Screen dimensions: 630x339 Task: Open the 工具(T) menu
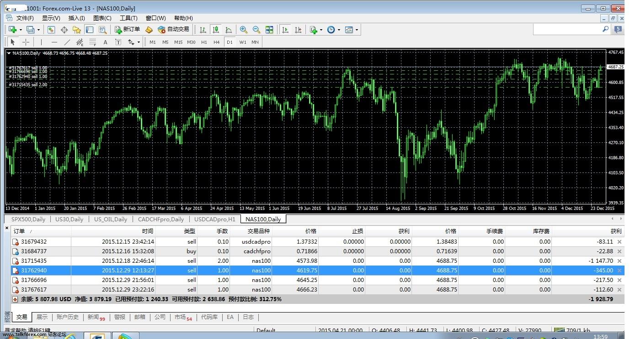point(128,18)
